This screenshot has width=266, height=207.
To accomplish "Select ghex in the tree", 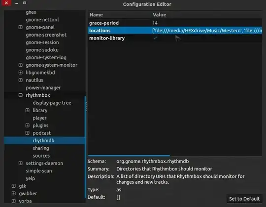I will tap(31, 12).
